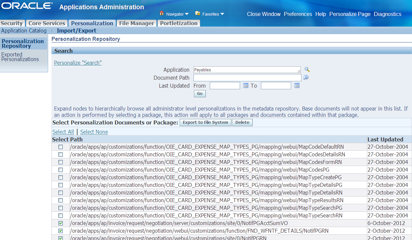Click the Oracle logo

click(x=27, y=6)
